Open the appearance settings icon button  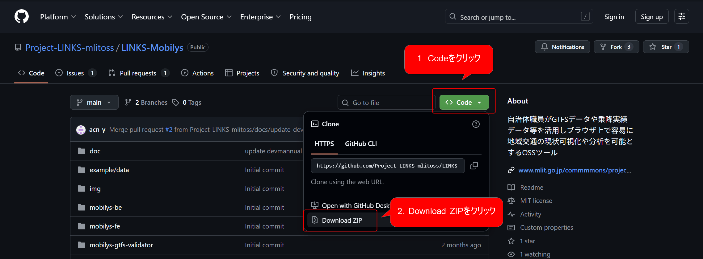point(681,17)
